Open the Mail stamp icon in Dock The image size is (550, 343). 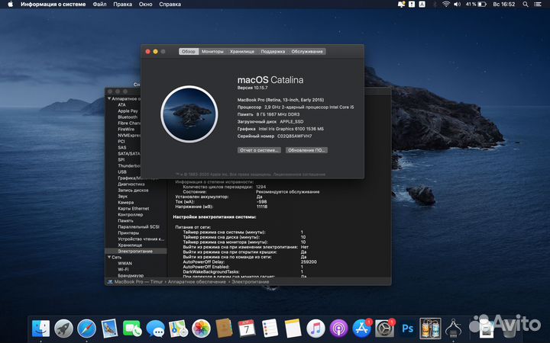(109, 329)
